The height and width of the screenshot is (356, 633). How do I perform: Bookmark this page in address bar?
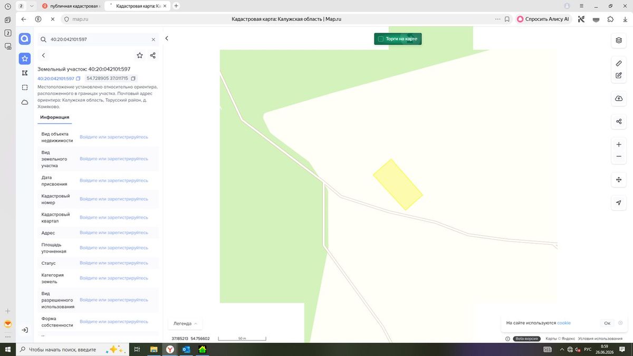[507, 19]
